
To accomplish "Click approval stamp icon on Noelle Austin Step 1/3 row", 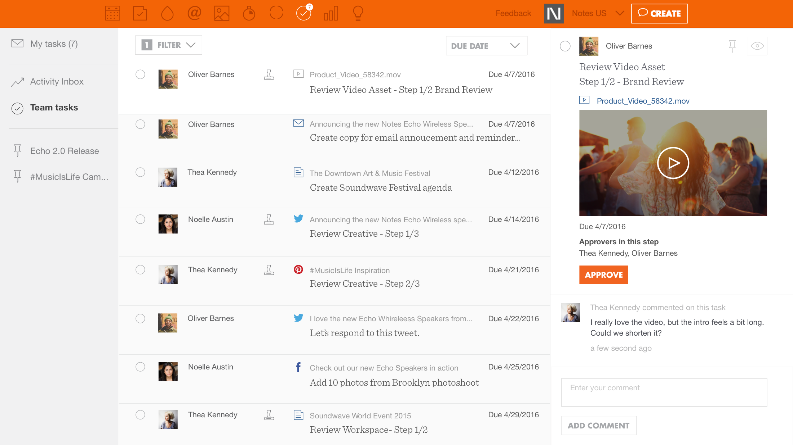I will coord(269,219).
